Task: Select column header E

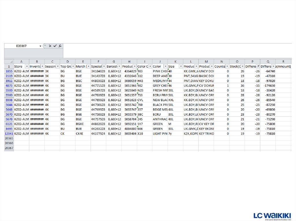Action: (x=83, y=62)
